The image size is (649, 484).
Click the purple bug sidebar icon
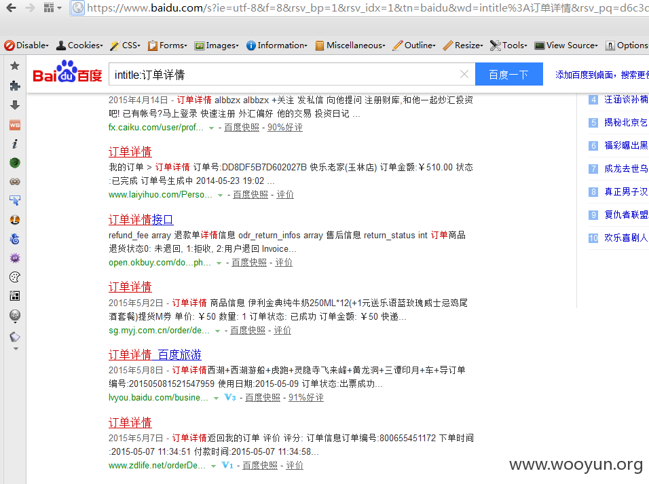point(15,259)
